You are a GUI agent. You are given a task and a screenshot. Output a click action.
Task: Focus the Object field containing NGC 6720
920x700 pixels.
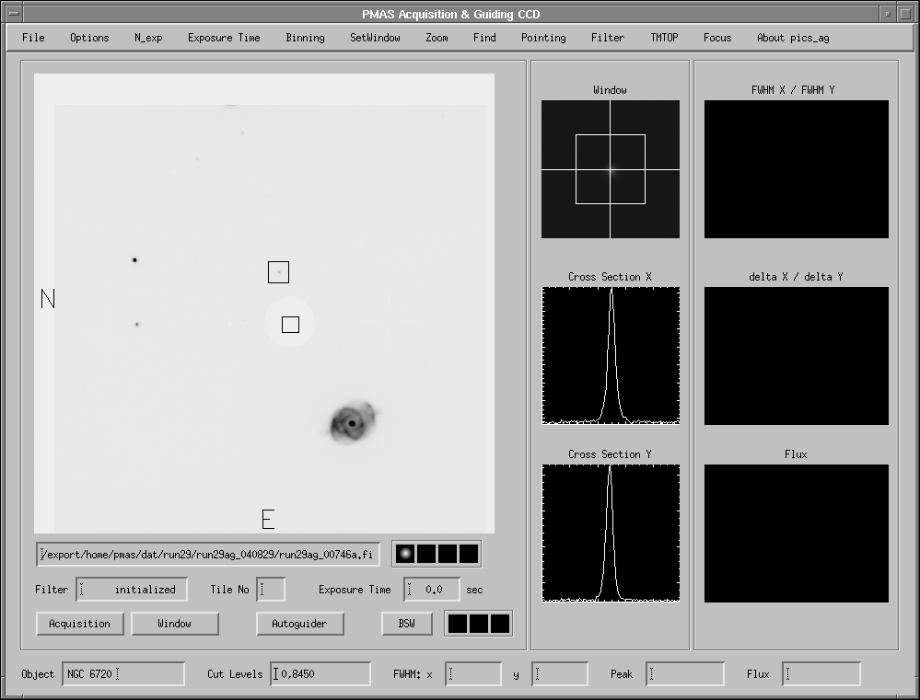click(x=123, y=674)
